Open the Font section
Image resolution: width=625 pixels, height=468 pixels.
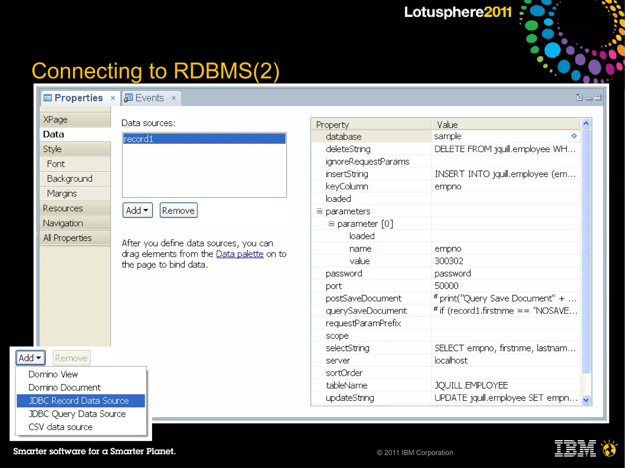75,164
